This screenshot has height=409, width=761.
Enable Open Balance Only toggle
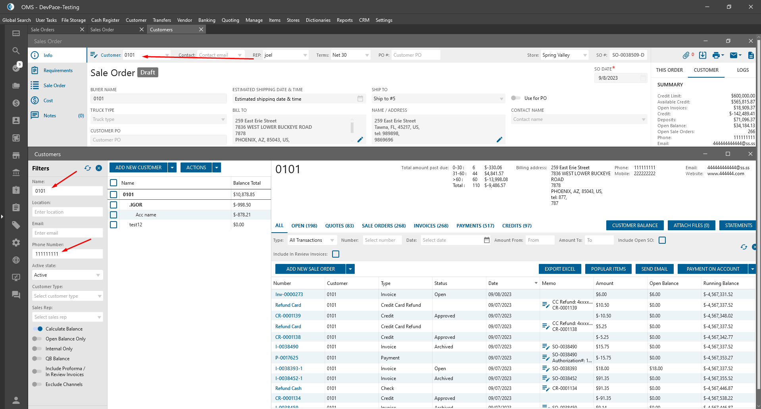pyautogui.click(x=37, y=339)
